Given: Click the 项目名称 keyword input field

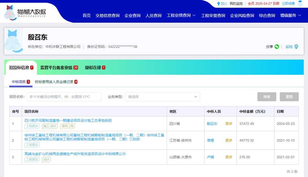Looking at the screenshot, I should pyautogui.click(x=64, y=97).
